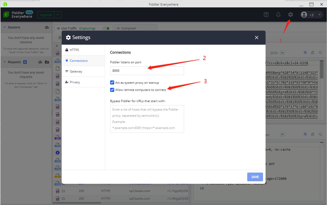This screenshot has height=205, width=327.
Task: Click the Fiddler Everywhere logo
Action: (6, 15)
